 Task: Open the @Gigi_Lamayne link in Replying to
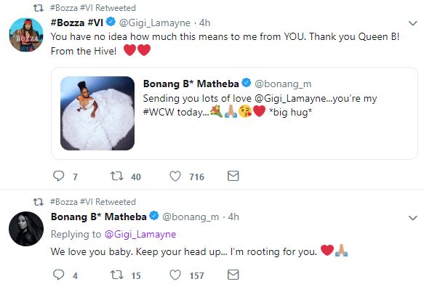point(140,234)
